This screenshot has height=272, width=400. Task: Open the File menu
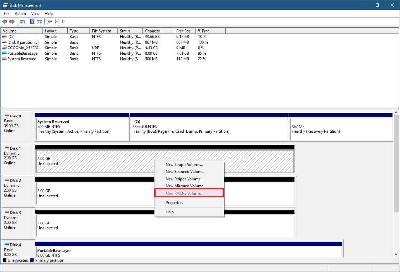click(x=7, y=14)
